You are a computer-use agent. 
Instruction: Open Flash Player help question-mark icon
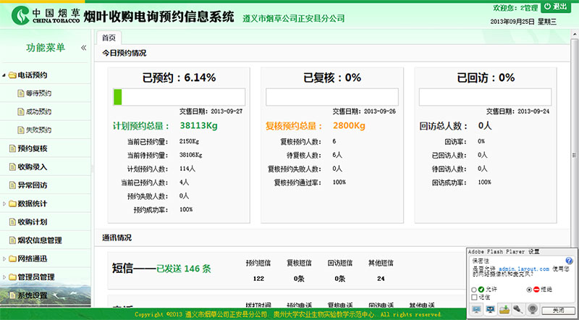coord(569,261)
